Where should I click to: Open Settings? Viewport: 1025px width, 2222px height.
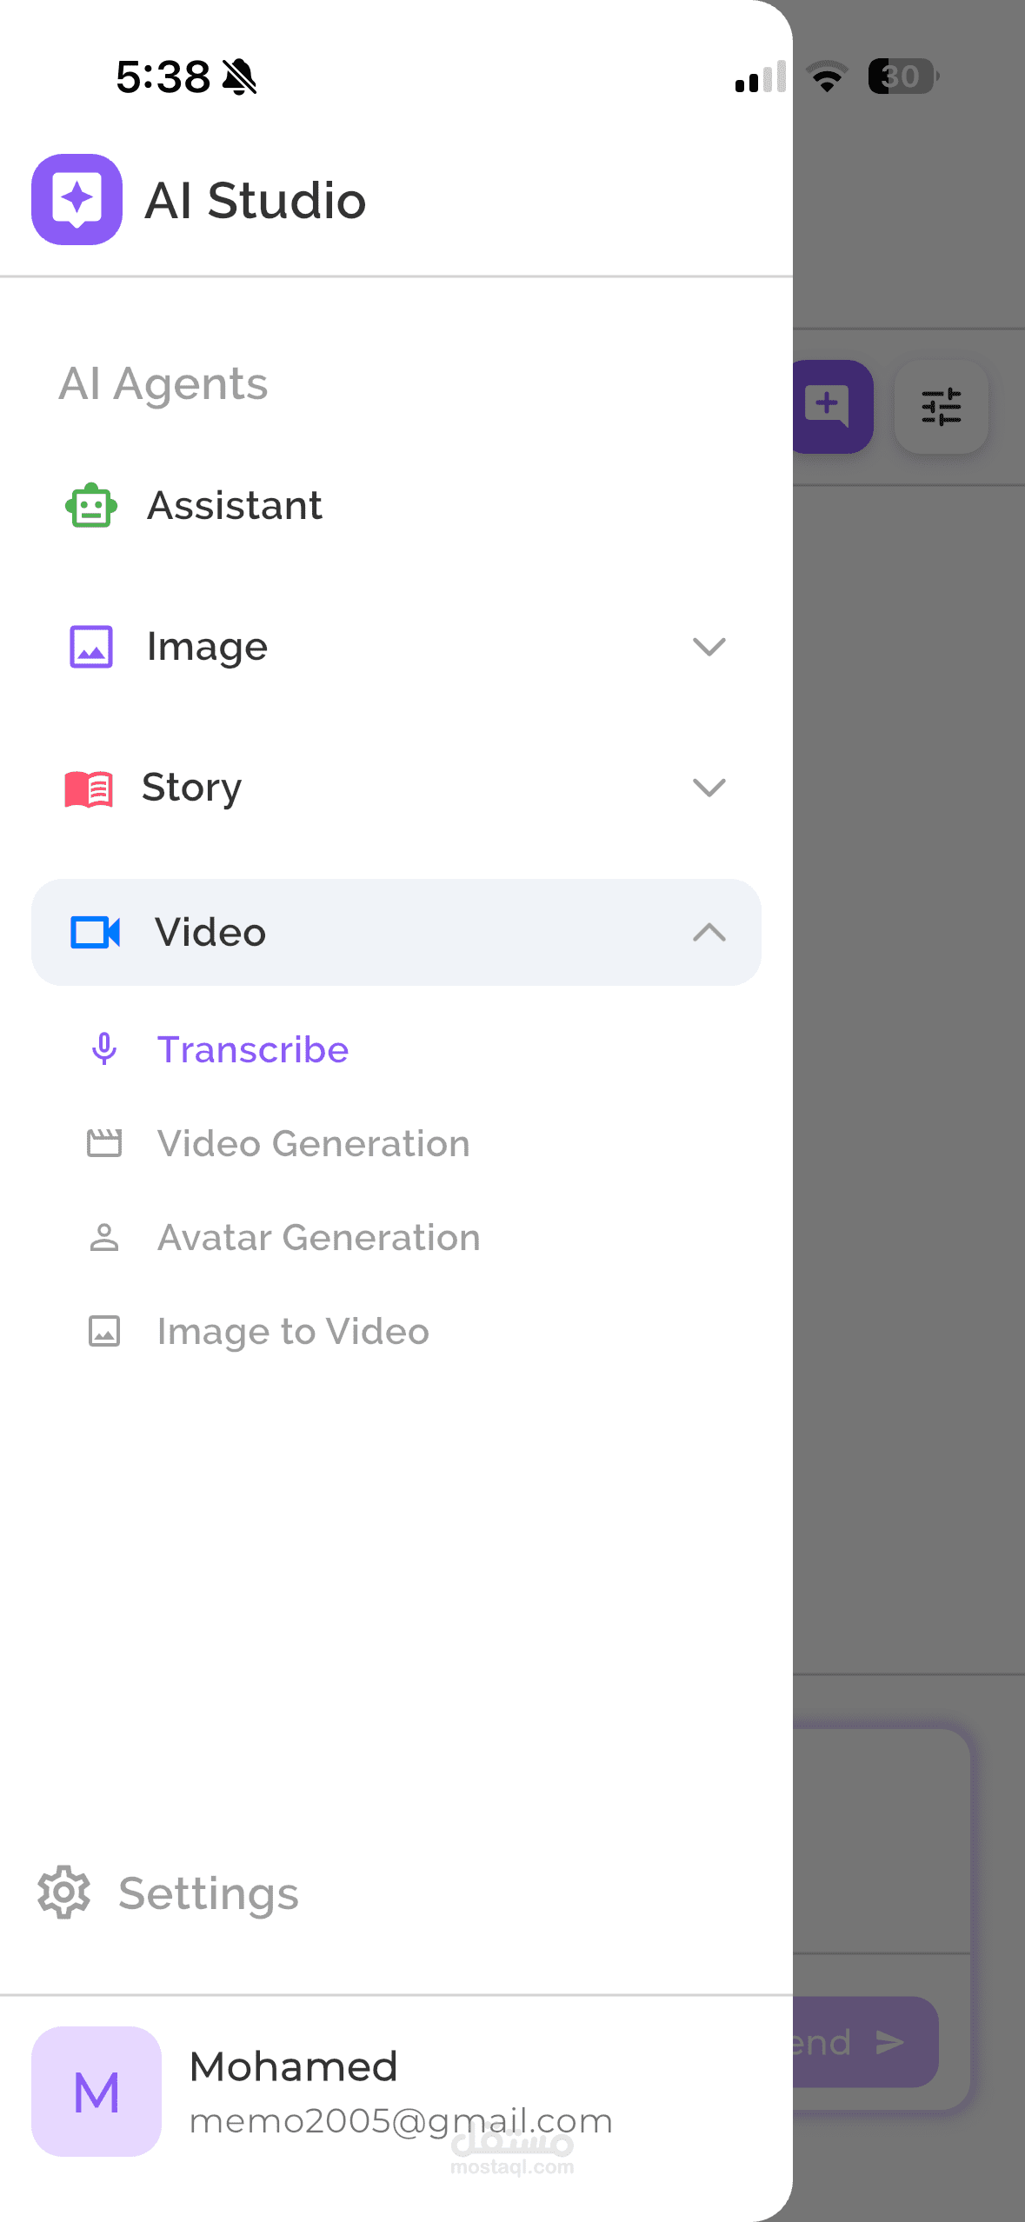(x=209, y=1893)
